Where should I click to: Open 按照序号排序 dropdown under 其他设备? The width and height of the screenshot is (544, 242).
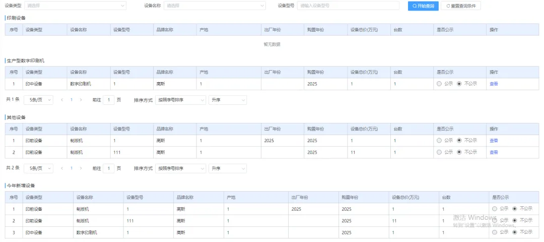coord(180,168)
